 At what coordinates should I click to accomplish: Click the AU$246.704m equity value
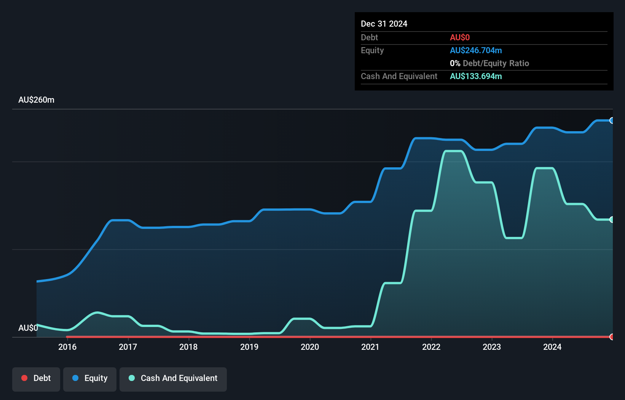pyautogui.click(x=476, y=50)
